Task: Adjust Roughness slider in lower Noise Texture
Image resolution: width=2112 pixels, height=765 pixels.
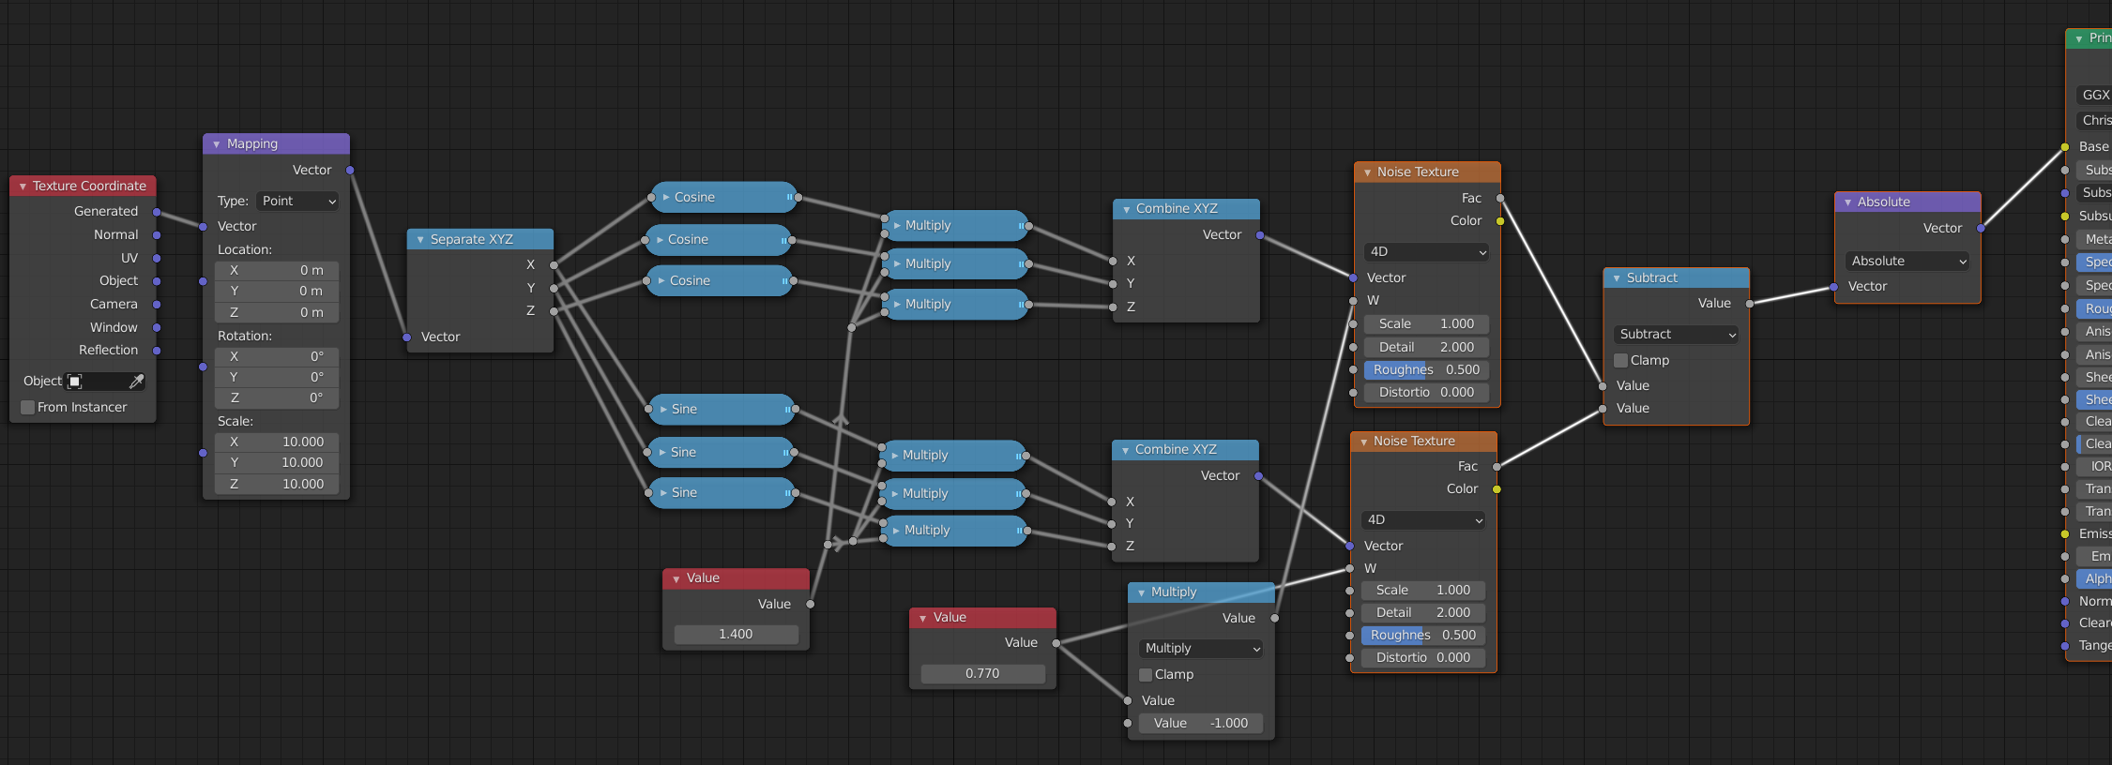Action: pos(1422,635)
